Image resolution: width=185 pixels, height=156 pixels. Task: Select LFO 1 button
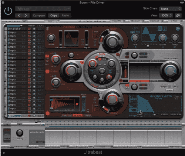point(160,28)
